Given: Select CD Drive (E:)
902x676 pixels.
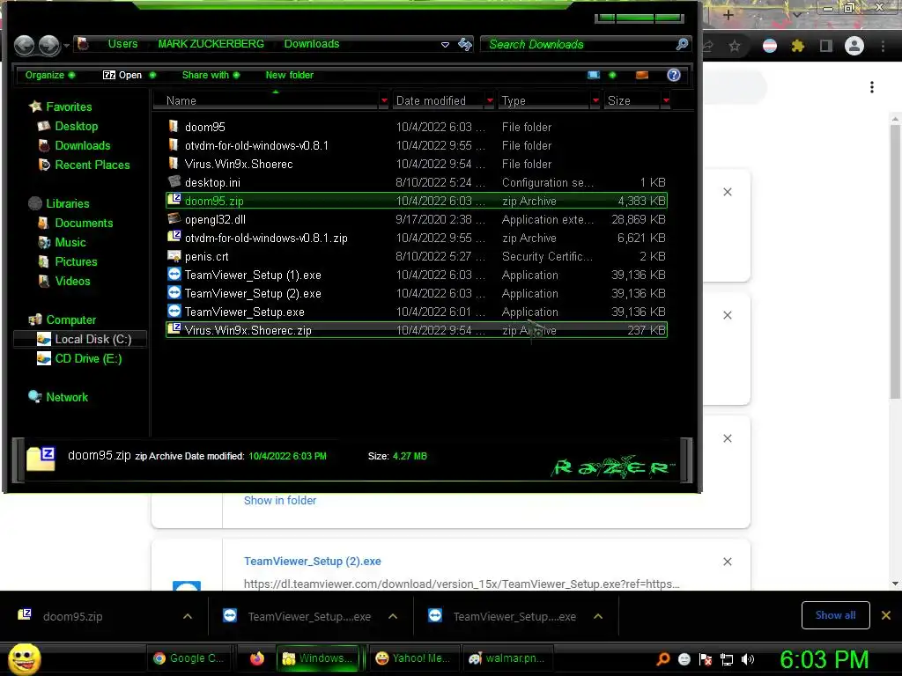Looking at the screenshot, I should [88, 358].
